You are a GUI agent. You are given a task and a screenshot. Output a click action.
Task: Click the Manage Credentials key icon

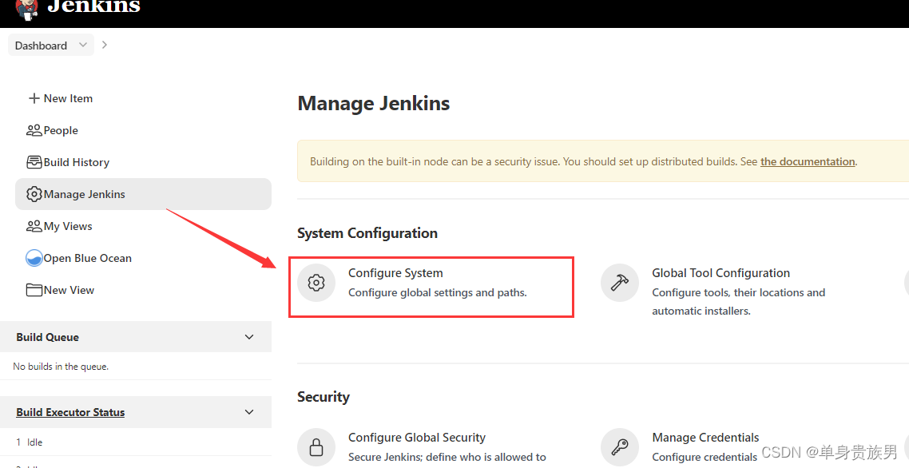pos(620,448)
